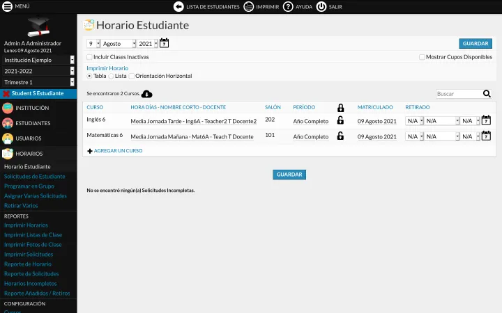Check Orientación Horizontal option
Screen dimensions: 502x313
pos(131,76)
